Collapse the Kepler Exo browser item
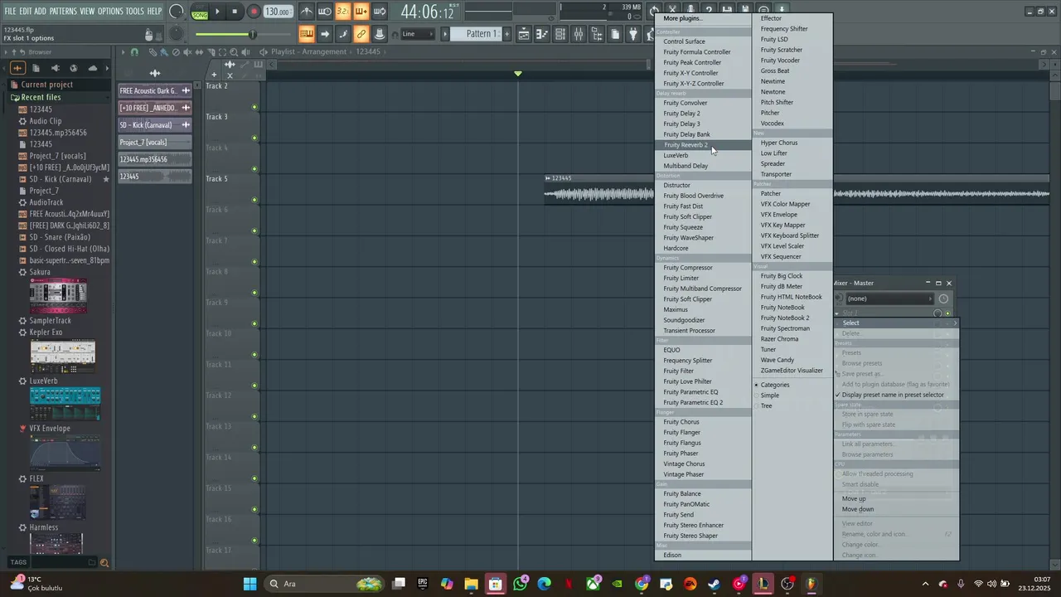The height and width of the screenshot is (597, 1061). (46, 332)
